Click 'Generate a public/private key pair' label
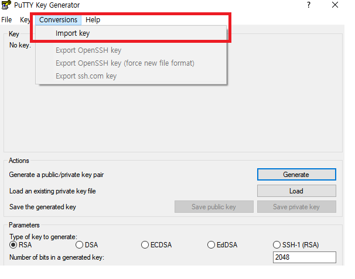 coord(56,175)
